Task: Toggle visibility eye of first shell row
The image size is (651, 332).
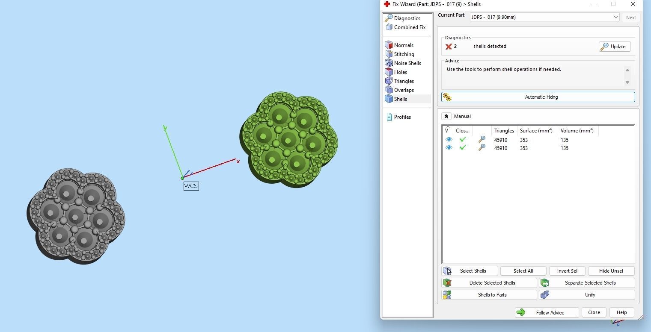Action: (449, 140)
